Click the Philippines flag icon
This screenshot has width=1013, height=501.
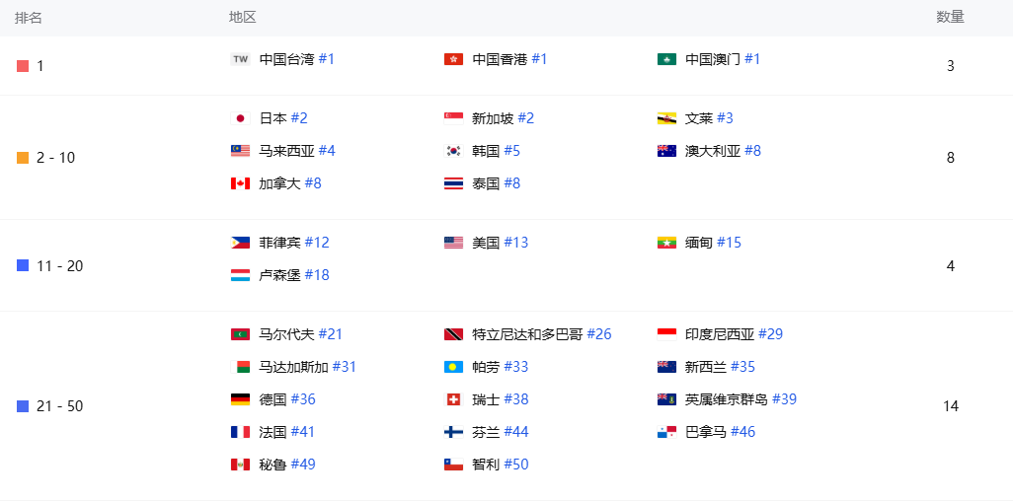tap(240, 243)
